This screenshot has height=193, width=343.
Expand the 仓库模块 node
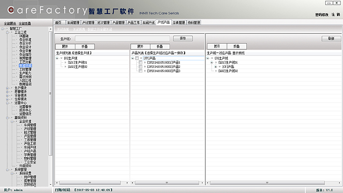(7, 99)
